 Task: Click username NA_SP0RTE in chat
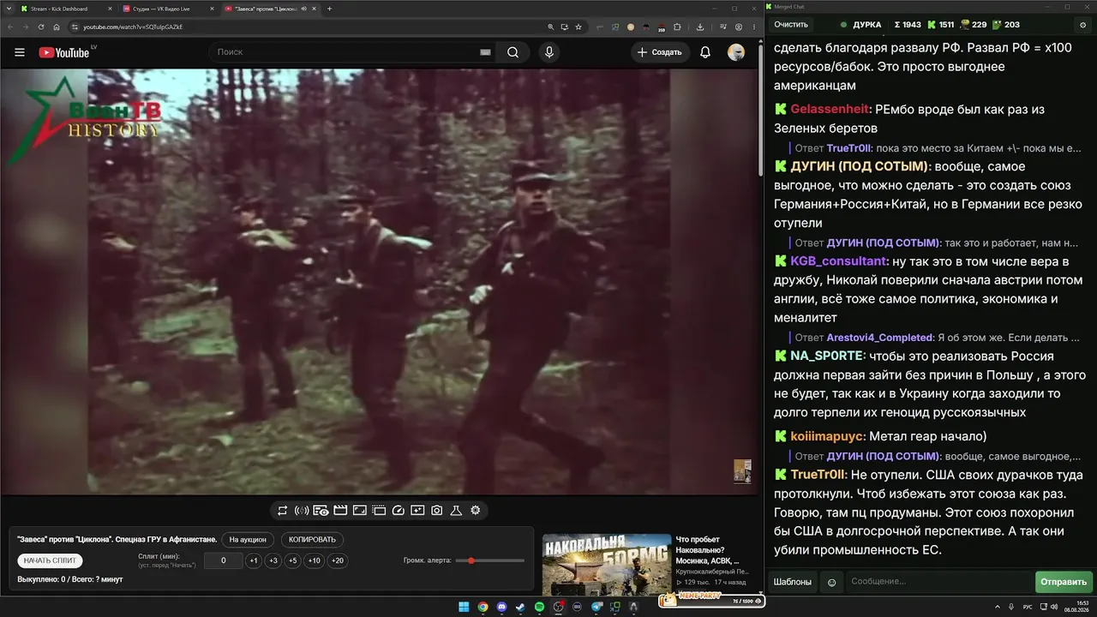(x=828, y=356)
